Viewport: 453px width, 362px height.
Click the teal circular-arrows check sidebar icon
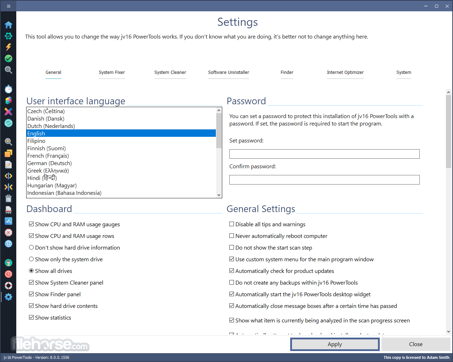point(8,123)
